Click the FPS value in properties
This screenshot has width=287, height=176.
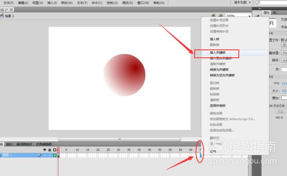tap(284, 83)
